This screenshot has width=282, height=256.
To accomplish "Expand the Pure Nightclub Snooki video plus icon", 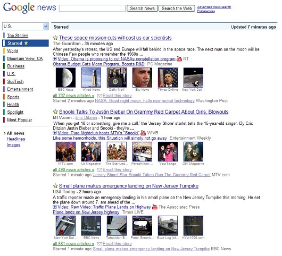I will [x=55, y=133].
